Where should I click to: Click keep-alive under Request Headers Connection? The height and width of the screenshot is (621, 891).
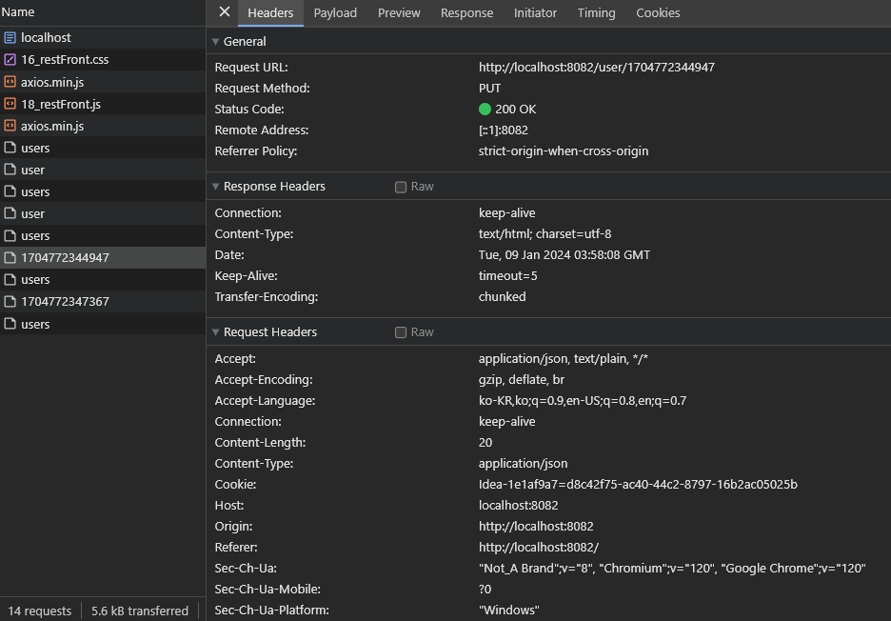pyautogui.click(x=506, y=422)
